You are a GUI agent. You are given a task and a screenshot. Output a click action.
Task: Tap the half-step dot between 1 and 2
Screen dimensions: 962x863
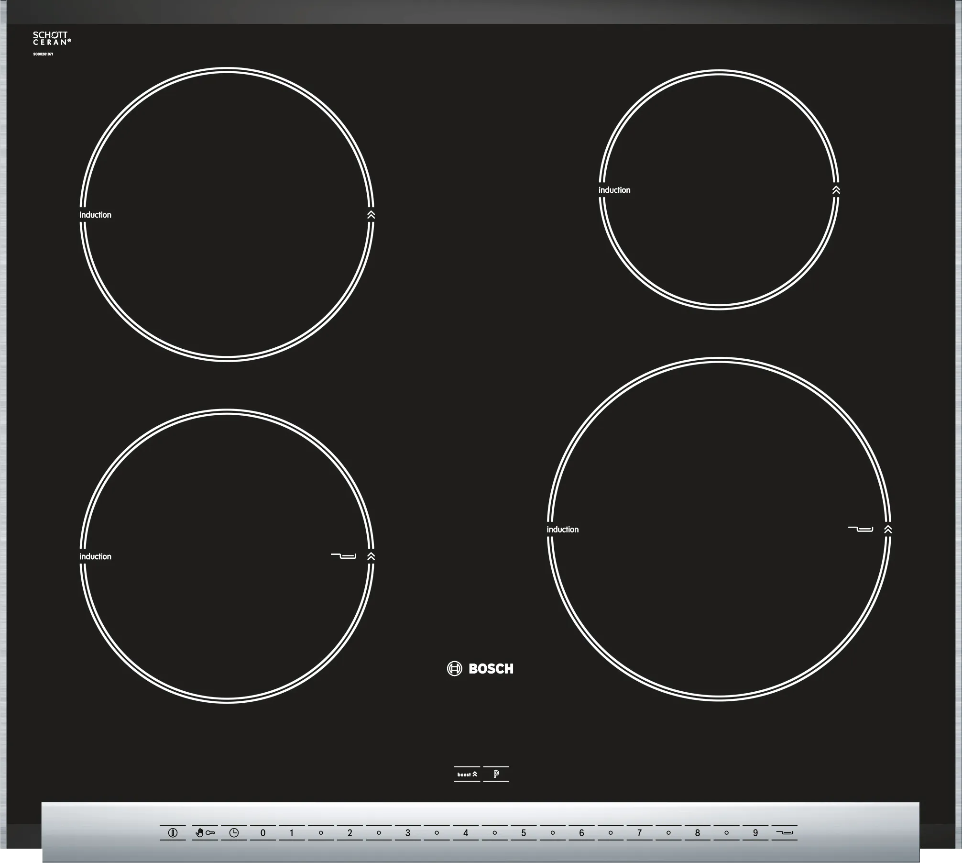[x=321, y=833]
